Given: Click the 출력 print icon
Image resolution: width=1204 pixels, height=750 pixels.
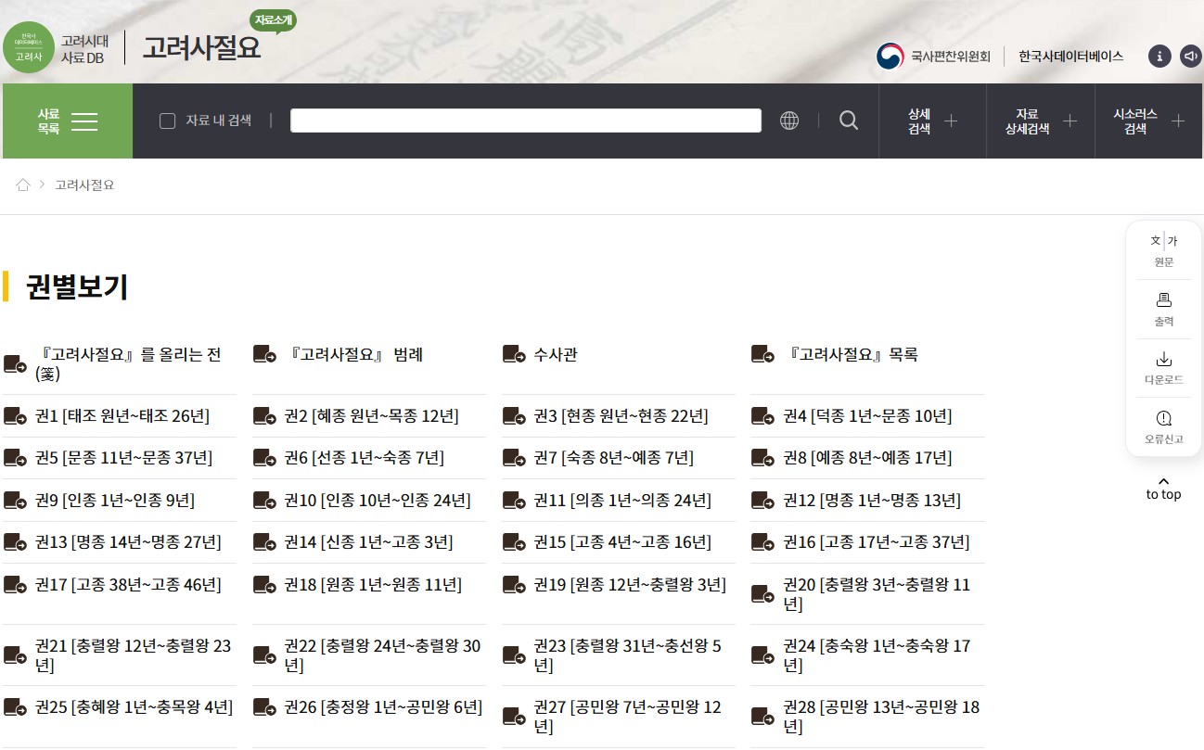Looking at the screenshot, I should click(x=1163, y=300).
